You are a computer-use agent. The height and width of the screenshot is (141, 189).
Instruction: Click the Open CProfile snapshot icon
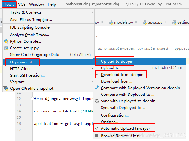click(x=6, y=88)
